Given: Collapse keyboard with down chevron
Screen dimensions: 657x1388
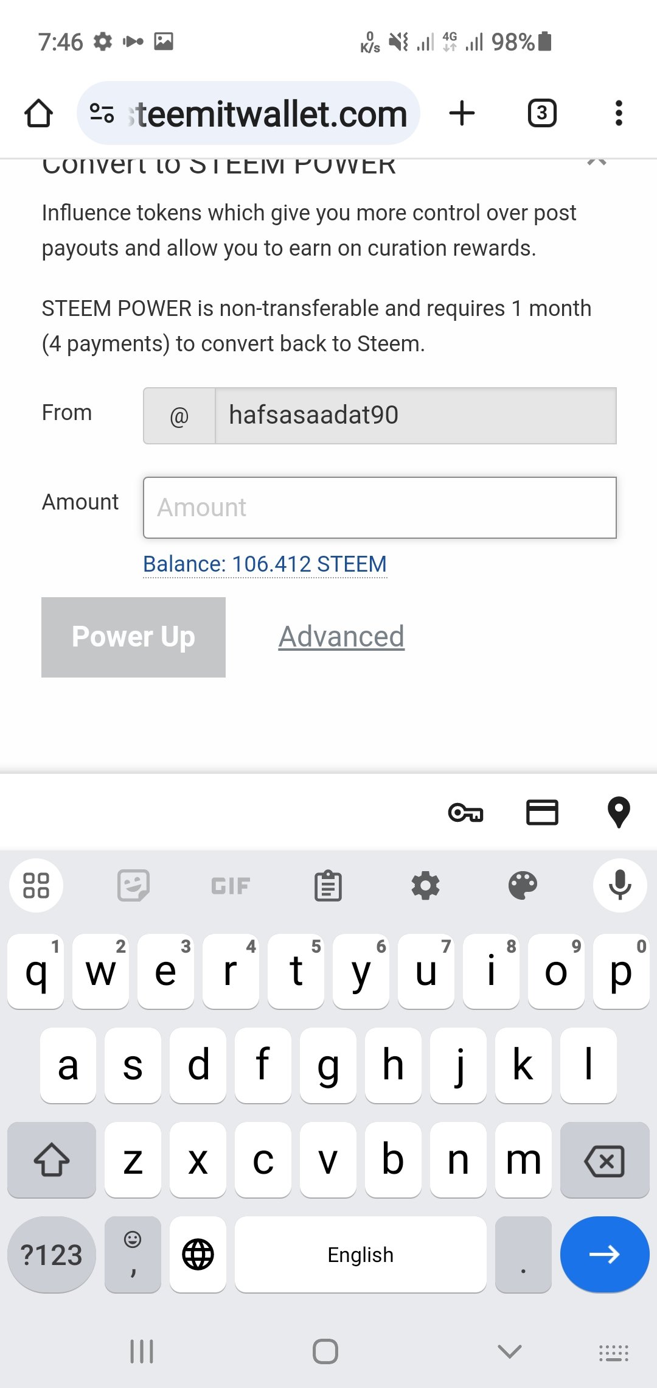Looking at the screenshot, I should pyautogui.click(x=509, y=1351).
